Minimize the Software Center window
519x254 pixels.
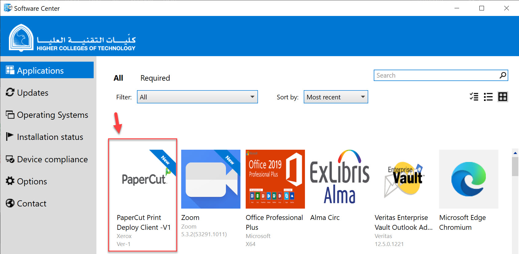point(457,8)
